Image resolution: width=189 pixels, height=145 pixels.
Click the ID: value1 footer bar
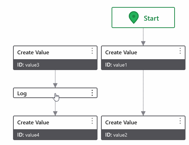tap(143, 64)
